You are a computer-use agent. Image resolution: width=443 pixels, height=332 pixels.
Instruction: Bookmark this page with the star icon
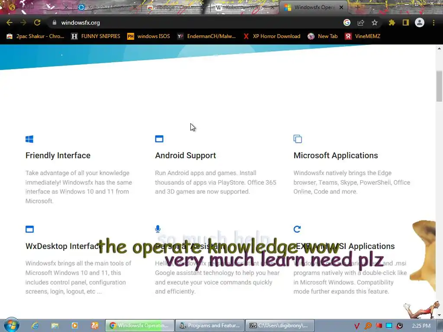375,22
